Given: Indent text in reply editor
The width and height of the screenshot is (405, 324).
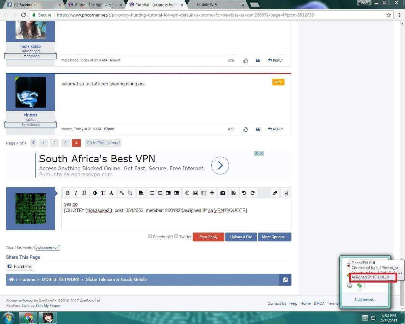Looking at the screenshot, I should click(177, 193).
